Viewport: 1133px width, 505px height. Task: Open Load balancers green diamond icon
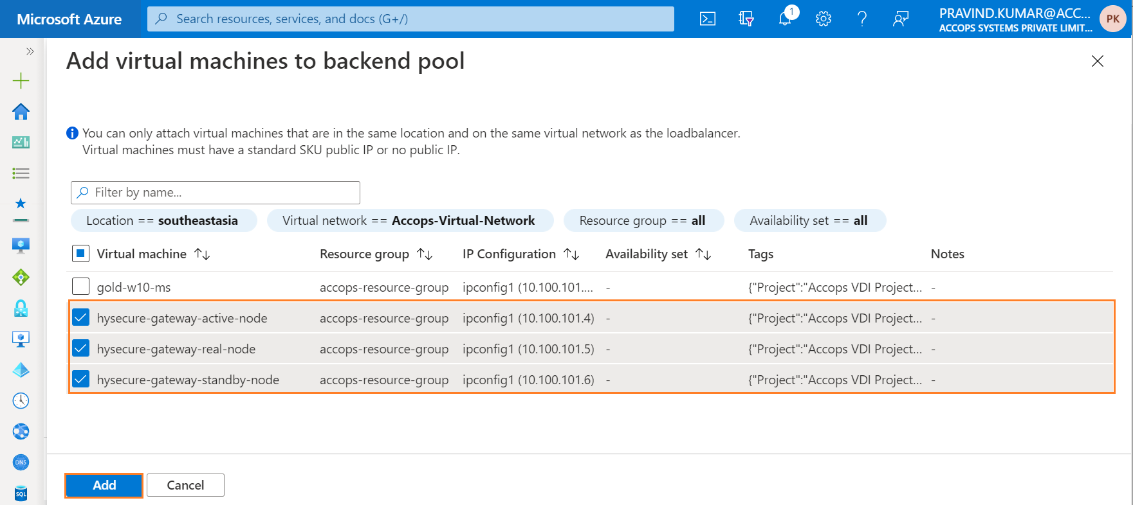click(x=21, y=278)
